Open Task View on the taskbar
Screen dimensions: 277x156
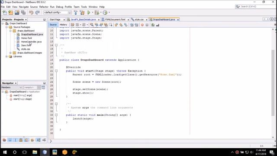click(25, 152)
